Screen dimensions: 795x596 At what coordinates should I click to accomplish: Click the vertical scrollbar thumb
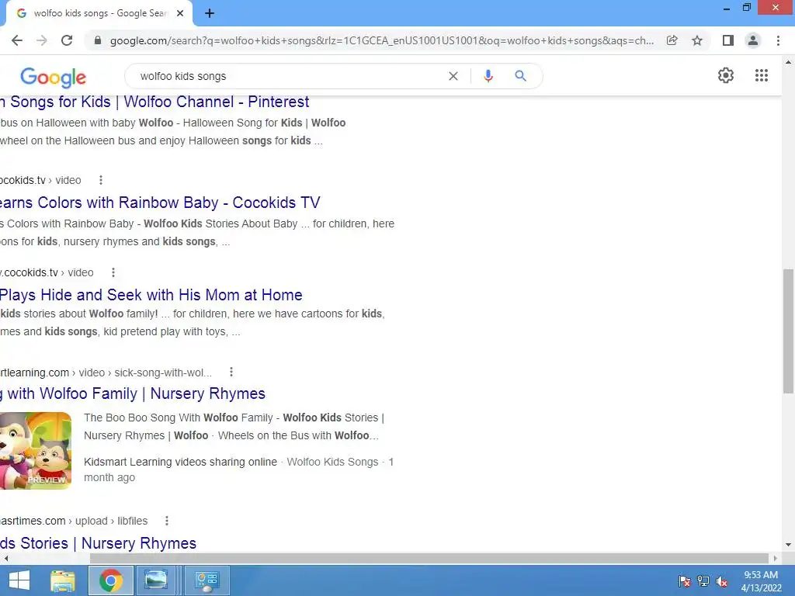(x=788, y=331)
